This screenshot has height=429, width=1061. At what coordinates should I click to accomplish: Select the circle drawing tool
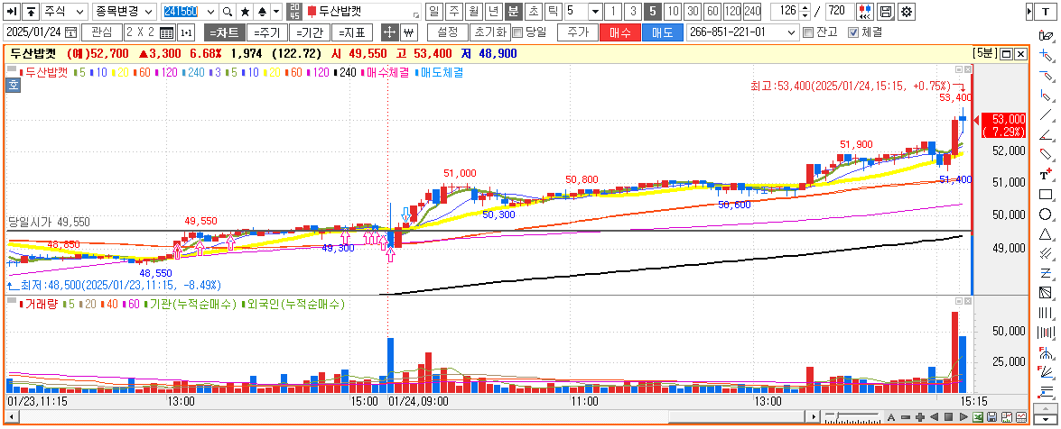click(x=1047, y=214)
